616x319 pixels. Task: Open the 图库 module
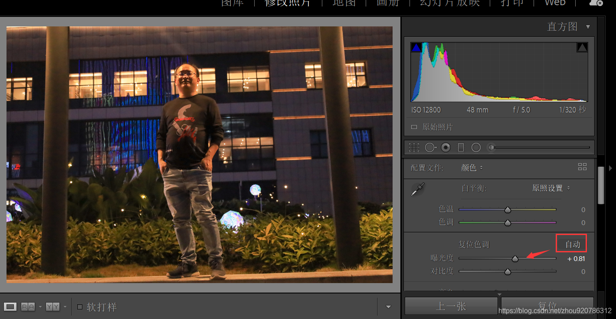pos(233,3)
